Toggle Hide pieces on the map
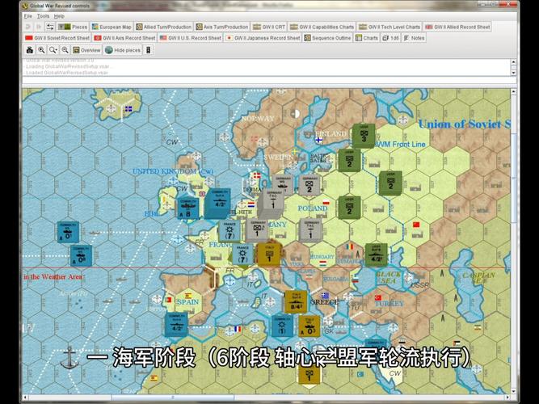 tap(123, 50)
